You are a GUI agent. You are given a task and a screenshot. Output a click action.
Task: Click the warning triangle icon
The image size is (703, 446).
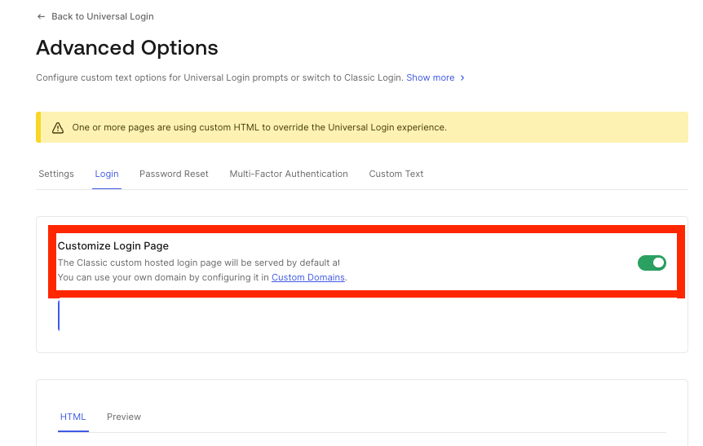coord(58,128)
